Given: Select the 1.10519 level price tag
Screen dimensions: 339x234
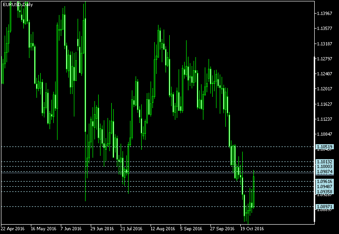Looking at the screenshot, I should click(x=325, y=147).
